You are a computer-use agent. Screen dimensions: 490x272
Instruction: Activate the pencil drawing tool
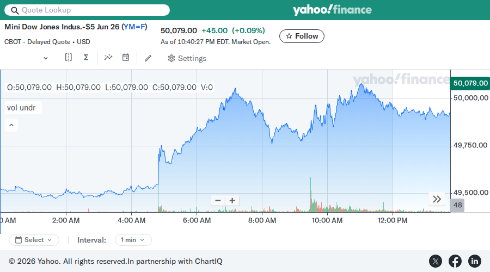[148, 58]
